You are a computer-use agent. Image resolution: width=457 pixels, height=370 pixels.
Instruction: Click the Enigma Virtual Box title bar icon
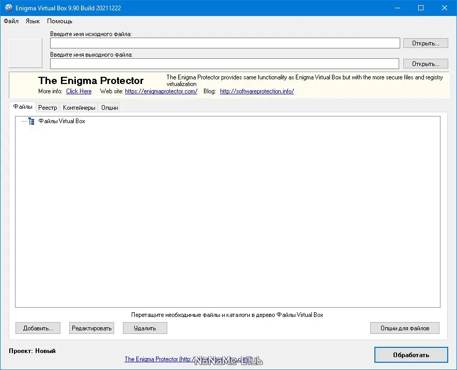pos(8,8)
